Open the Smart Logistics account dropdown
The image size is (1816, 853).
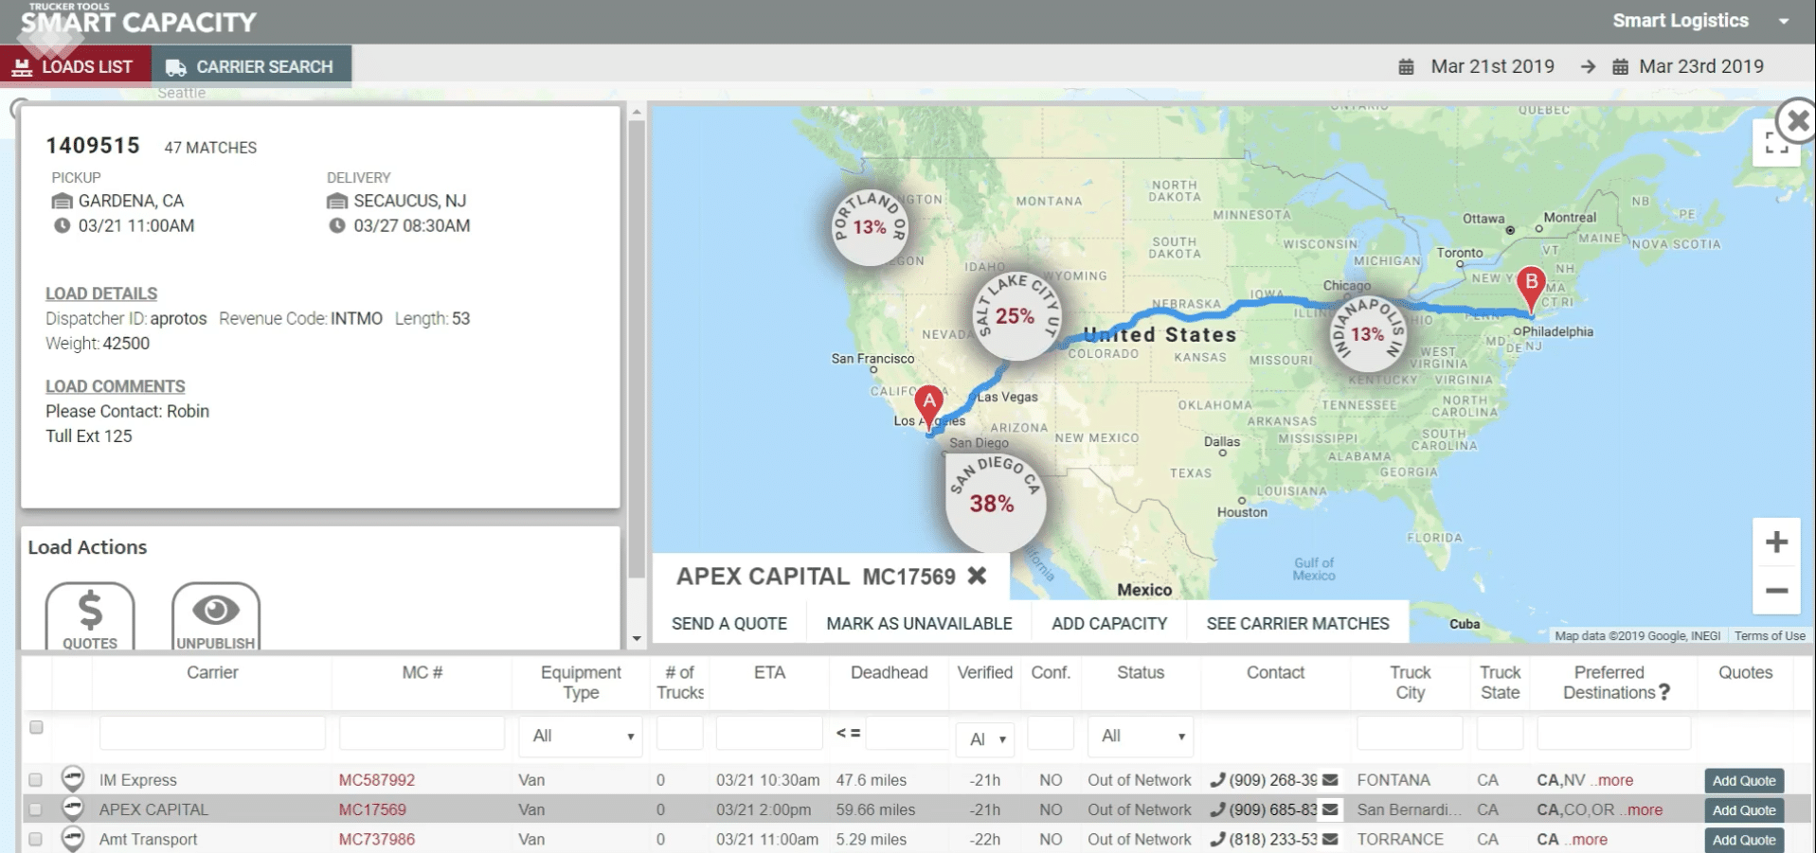[1700, 21]
